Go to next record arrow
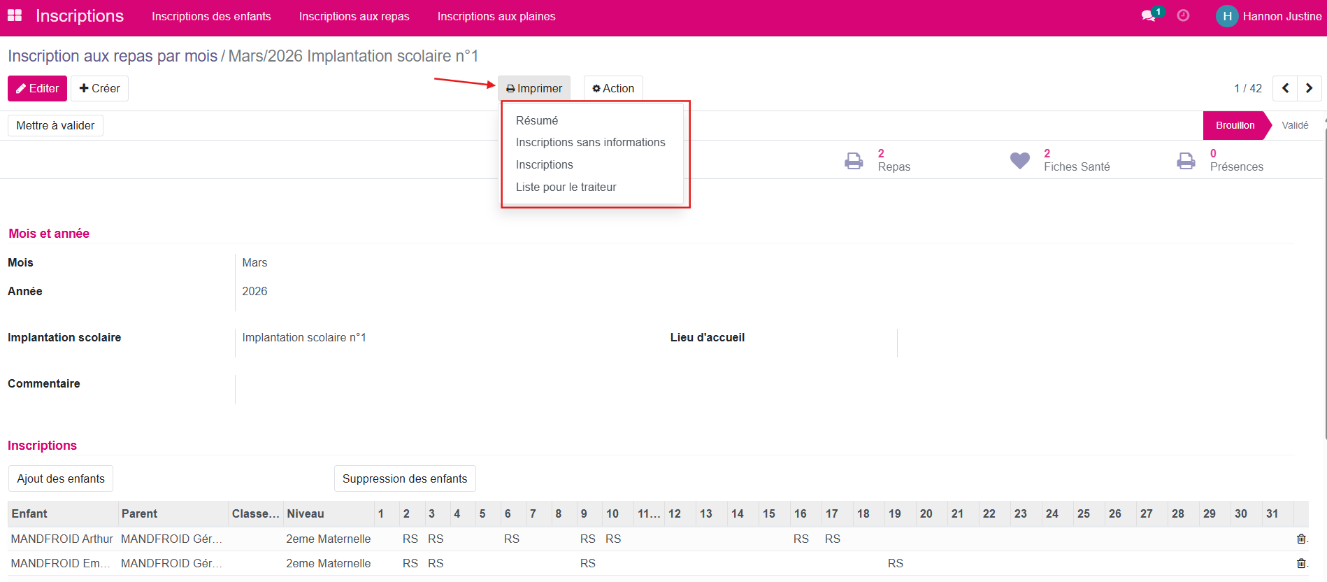Image resolution: width=1327 pixels, height=582 pixels. (1310, 88)
